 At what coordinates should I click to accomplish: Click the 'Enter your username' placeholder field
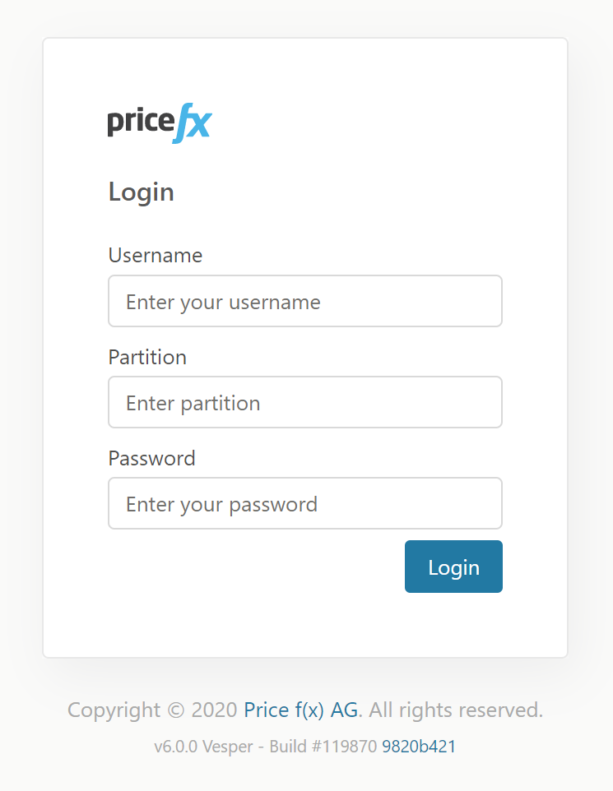click(304, 301)
